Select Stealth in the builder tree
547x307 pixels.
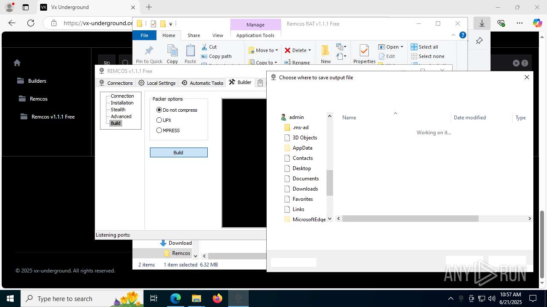coord(118,110)
